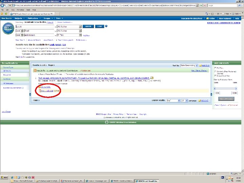
Task: Click Sign In to My EBSCOhost link
Action: click(x=191, y=18)
